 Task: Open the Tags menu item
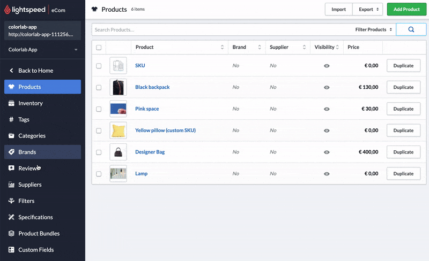pyautogui.click(x=43, y=119)
